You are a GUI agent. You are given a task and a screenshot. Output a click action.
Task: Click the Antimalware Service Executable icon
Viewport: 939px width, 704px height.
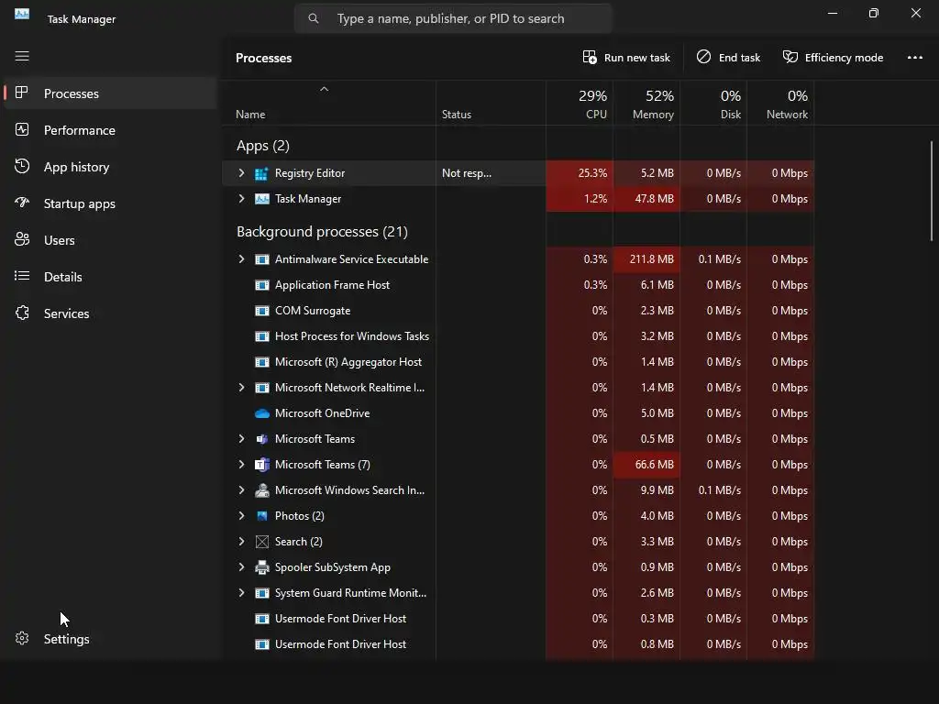[x=261, y=259]
